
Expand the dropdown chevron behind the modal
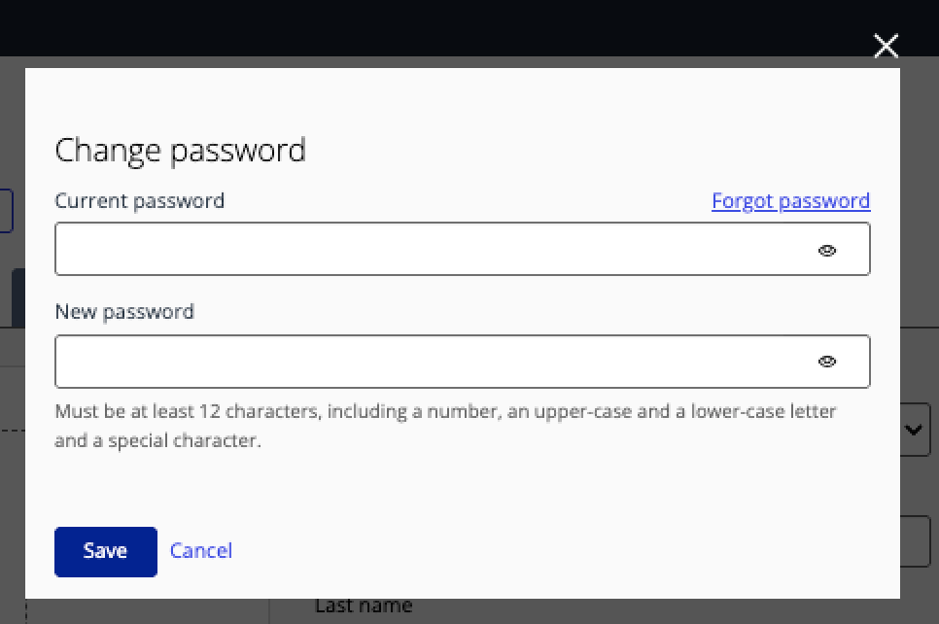click(915, 429)
